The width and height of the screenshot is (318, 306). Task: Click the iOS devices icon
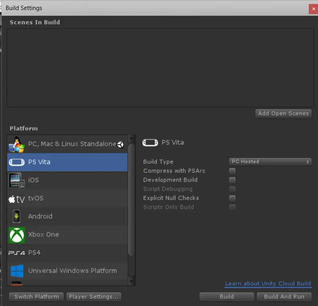(17, 180)
